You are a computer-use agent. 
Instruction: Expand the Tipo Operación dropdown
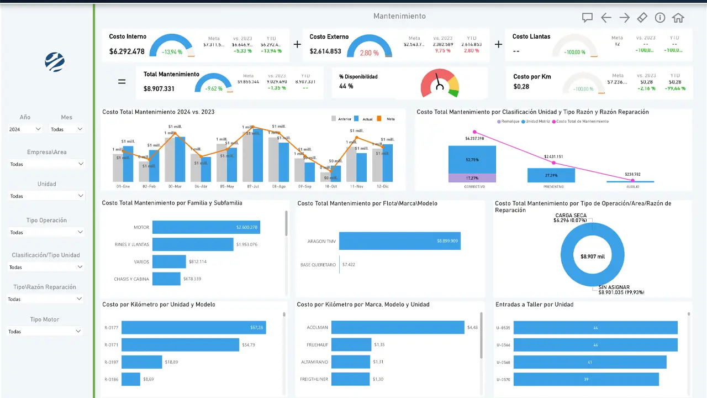click(47, 232)
